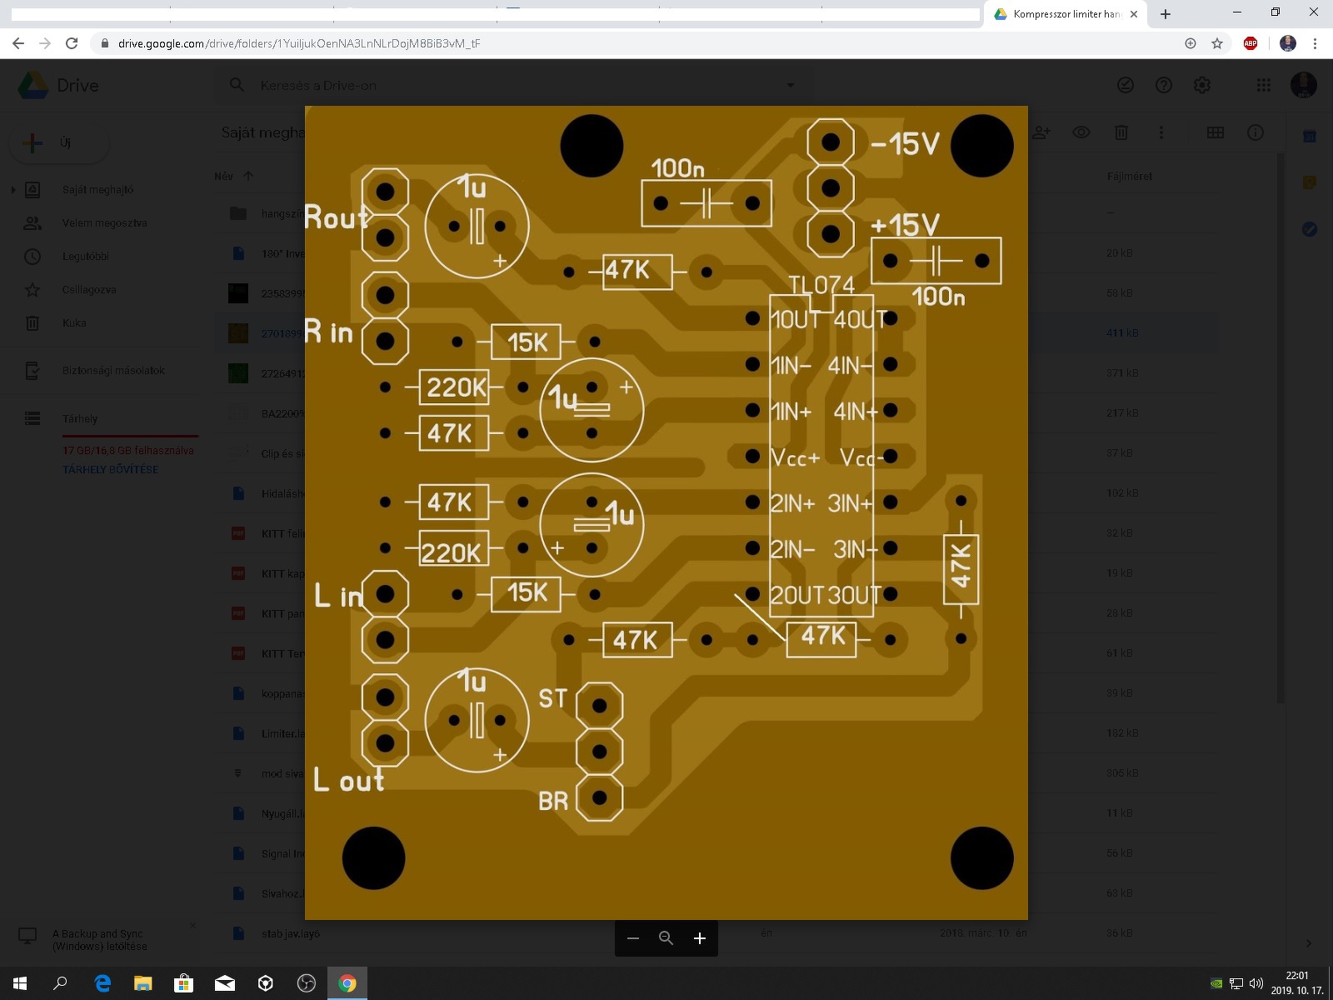Image resolution: width=1333 pixels, height=1000 pixels.
Task: Launch Microsoft Edge from the taskbar
Action: coord(102,983)
